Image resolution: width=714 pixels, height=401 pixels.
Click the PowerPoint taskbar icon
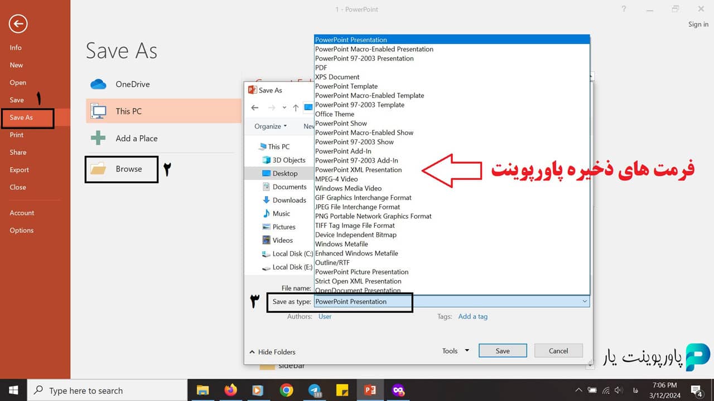tap(370, 390)
